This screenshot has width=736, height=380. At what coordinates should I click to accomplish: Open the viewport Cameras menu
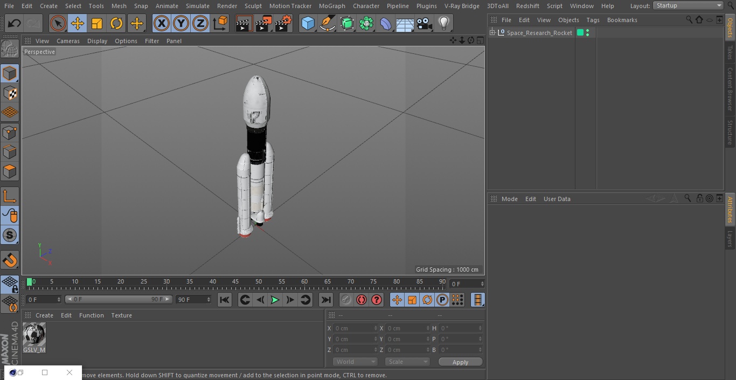click(x=68, y=41)
